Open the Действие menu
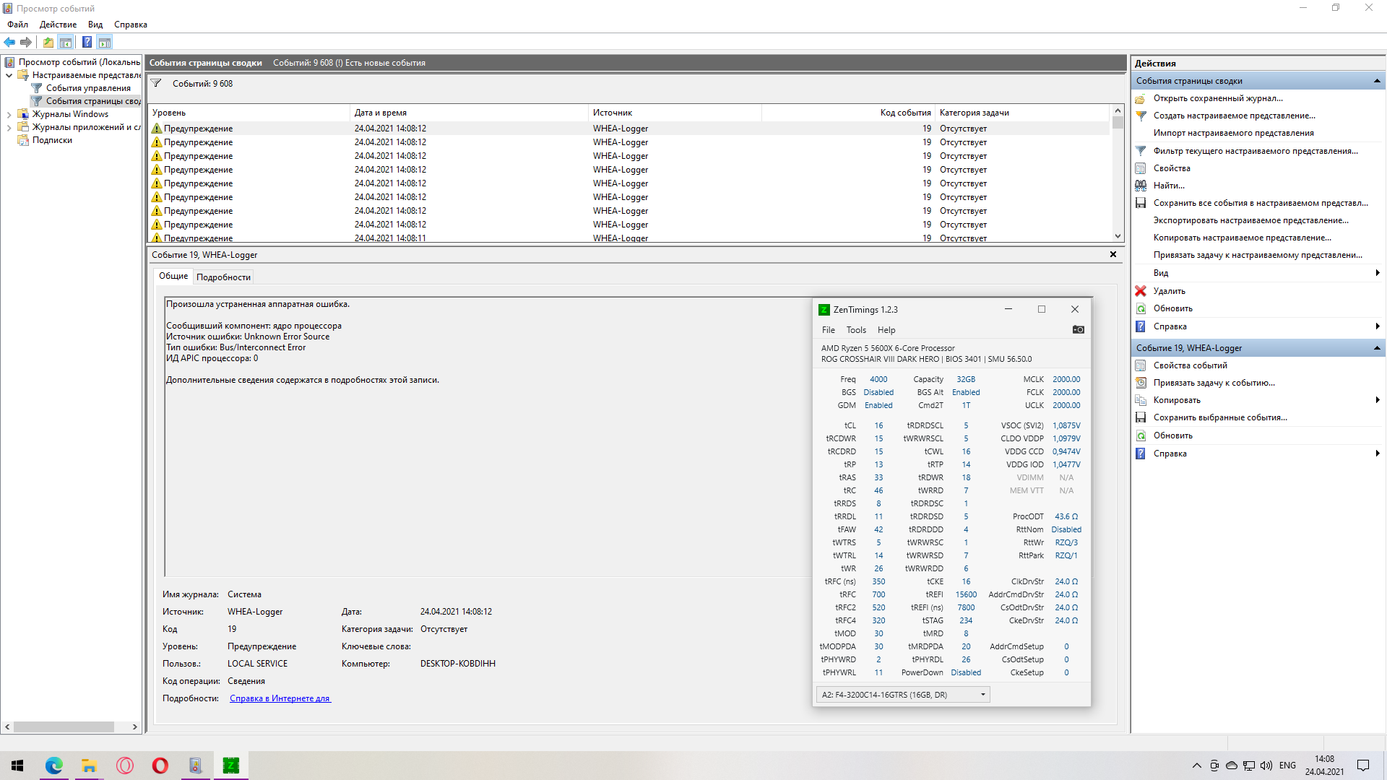Screen dimensions: 1387x780 click(x=58, y=25)
